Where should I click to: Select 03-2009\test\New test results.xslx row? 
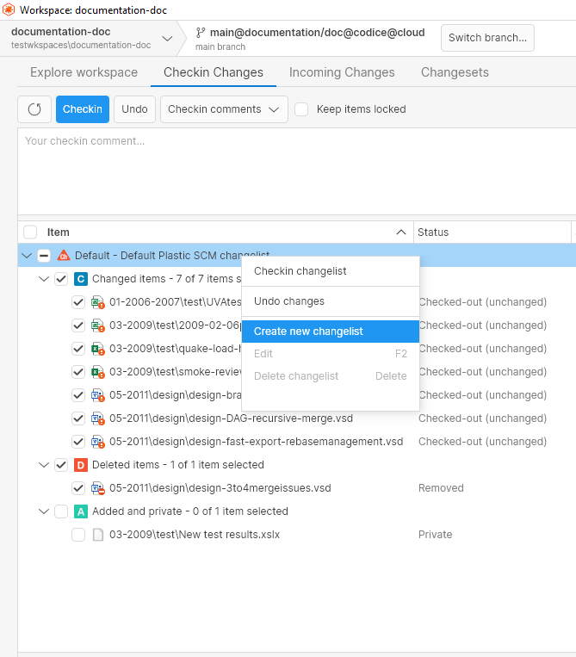click(296, 535)
